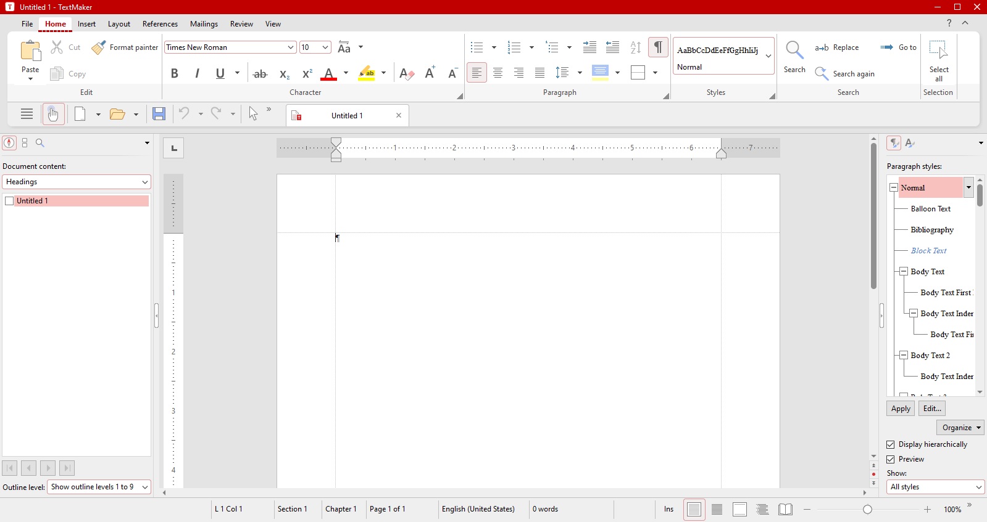Screen dimensions: 987x522
Task: Open the Insert ribbon tab
Action: coord(86,24)
